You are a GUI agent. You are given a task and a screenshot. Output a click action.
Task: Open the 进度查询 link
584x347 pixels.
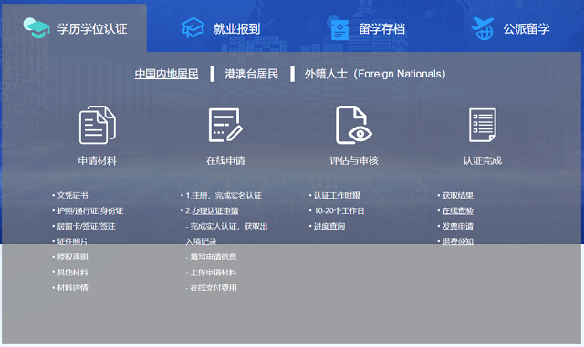click(x=329, y=226)
